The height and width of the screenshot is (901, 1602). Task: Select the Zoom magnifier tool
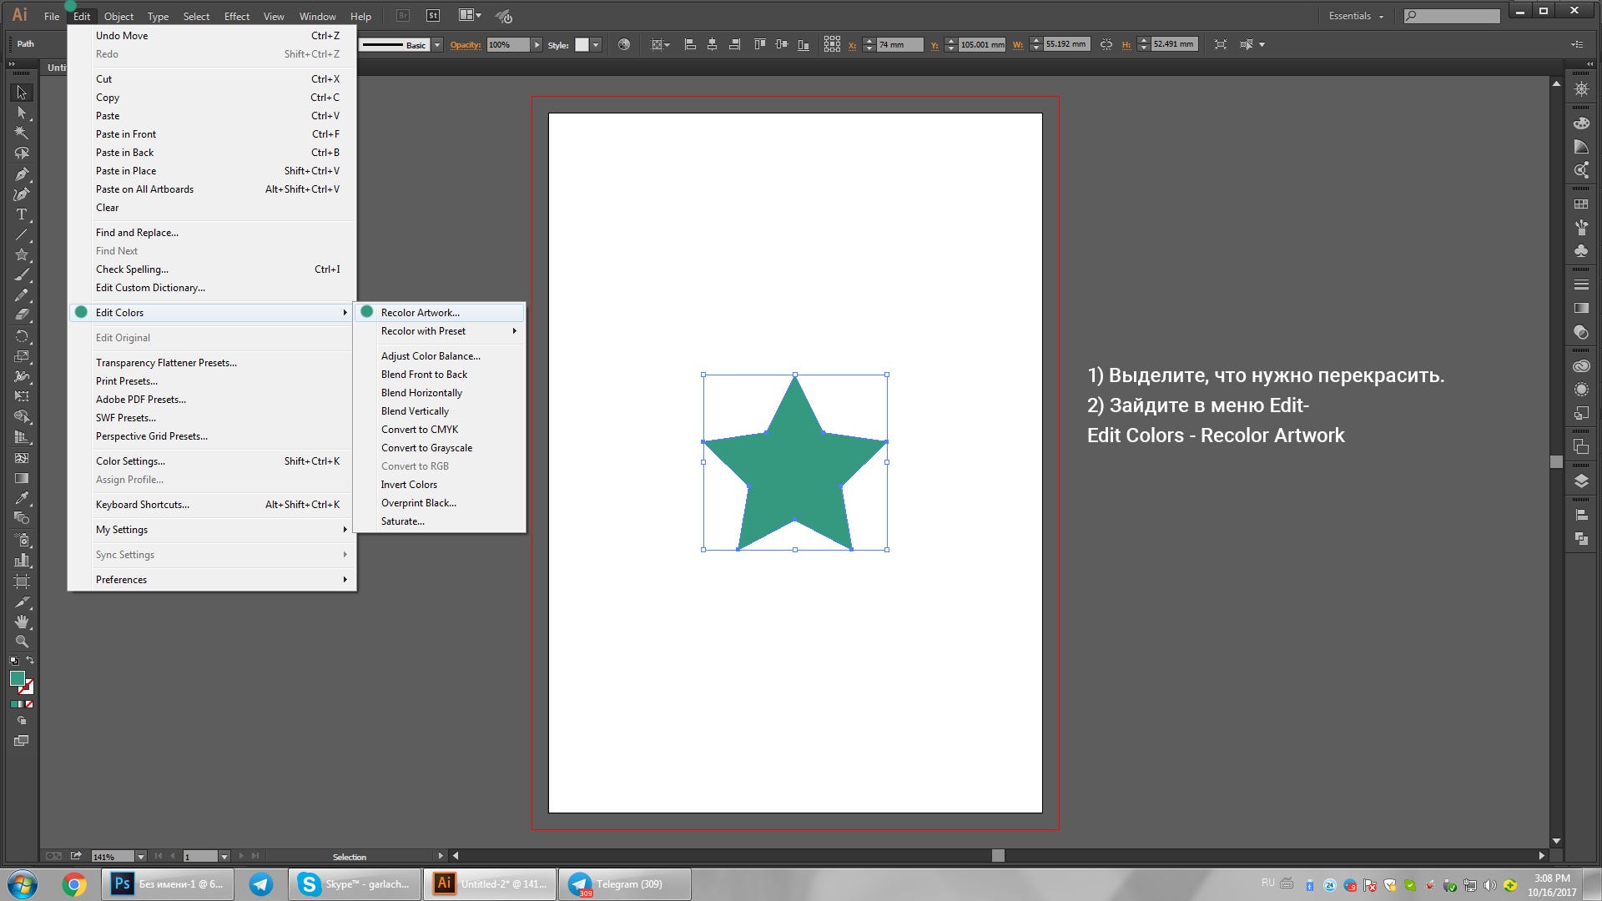point(22,642)
